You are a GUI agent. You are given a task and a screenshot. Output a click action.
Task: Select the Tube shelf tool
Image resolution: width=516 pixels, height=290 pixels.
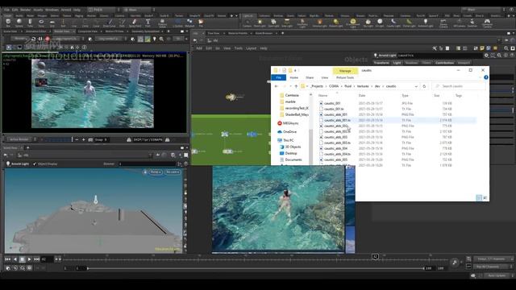(x=30, y=23)
